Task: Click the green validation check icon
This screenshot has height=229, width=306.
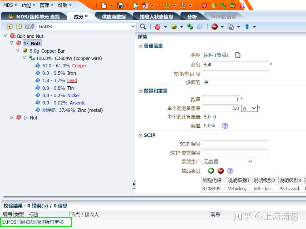Action: 135,5
